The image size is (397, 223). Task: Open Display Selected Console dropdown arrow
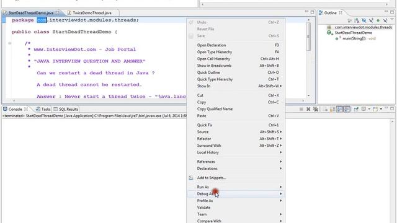[x=369, y=109]
